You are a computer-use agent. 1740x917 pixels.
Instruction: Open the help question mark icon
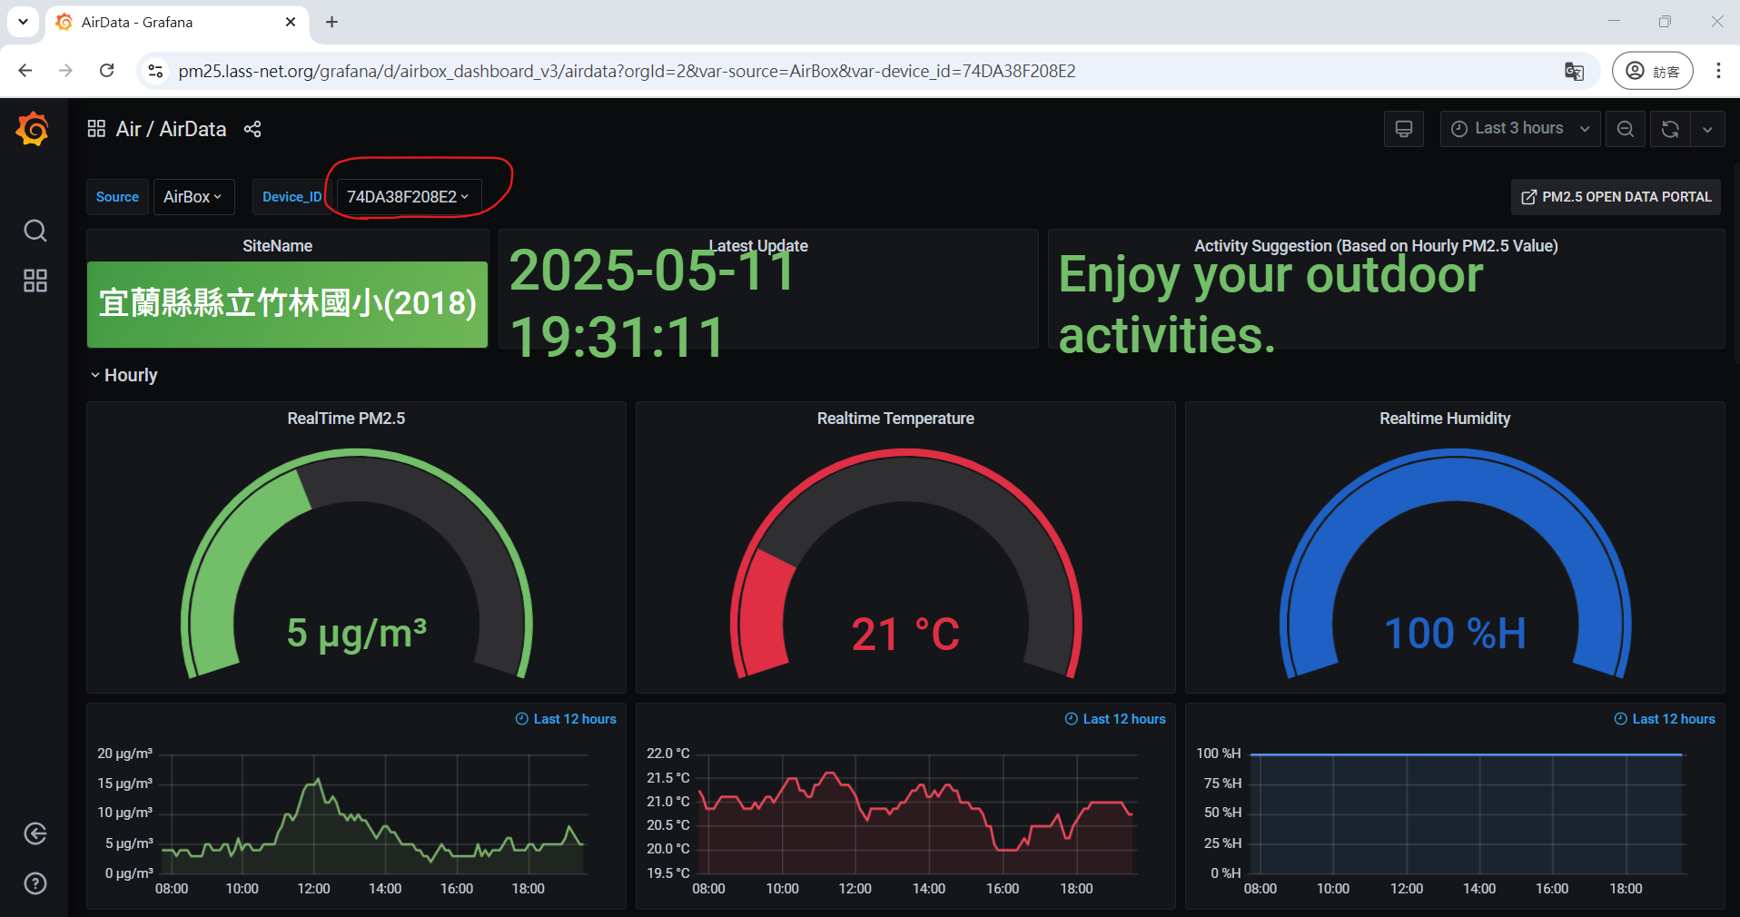(35, 883)
